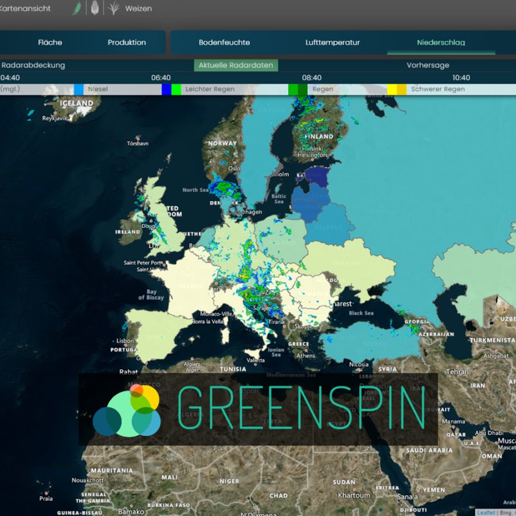Show the Radarabdeckung view
This screenshot has width=516, height=516.
click(x=33, y=65)
